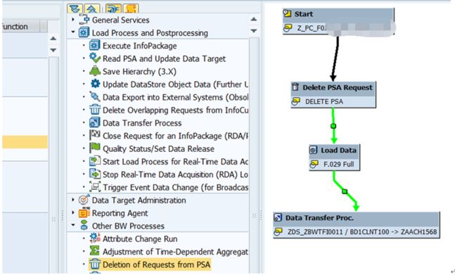
Task: Click the Other BW Processes icon
Action: [x=84, y=226]
